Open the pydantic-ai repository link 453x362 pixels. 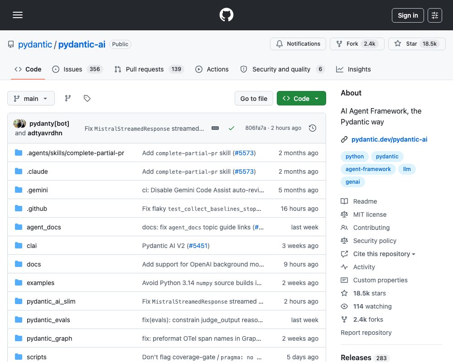[82, 44]
